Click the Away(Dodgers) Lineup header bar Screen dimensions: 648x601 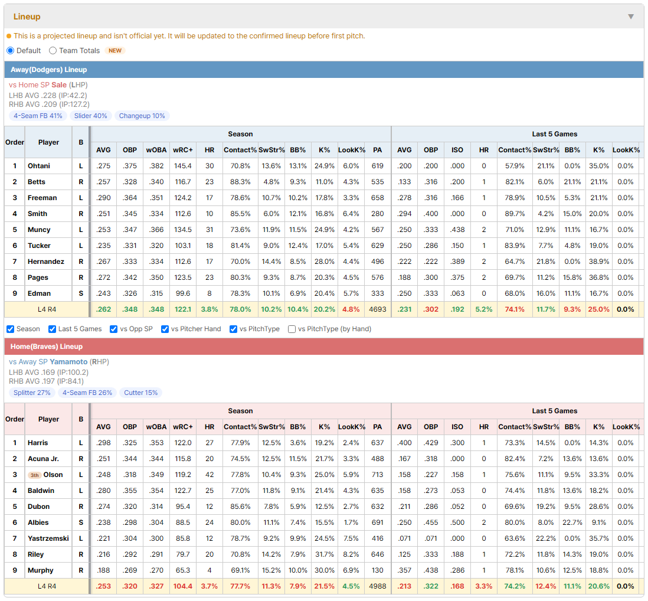click(x=324, y=70)
